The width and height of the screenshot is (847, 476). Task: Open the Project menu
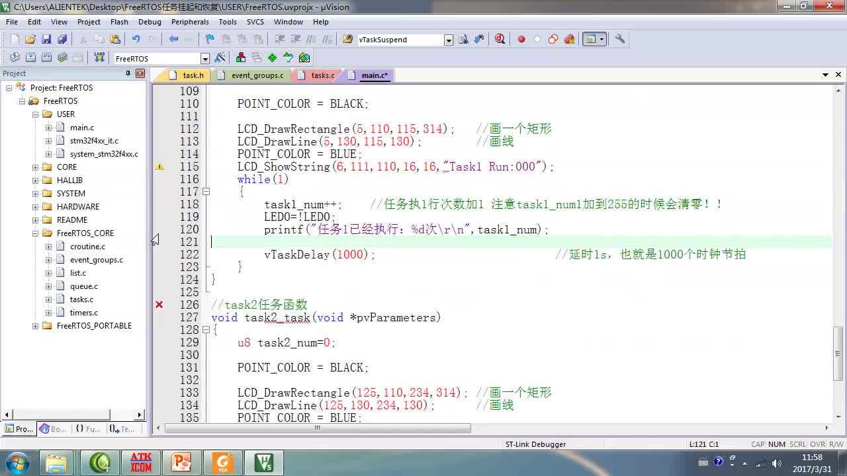pos(89,22)
